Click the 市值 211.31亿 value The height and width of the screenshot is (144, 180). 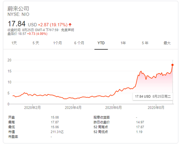(x=57, y=132)
